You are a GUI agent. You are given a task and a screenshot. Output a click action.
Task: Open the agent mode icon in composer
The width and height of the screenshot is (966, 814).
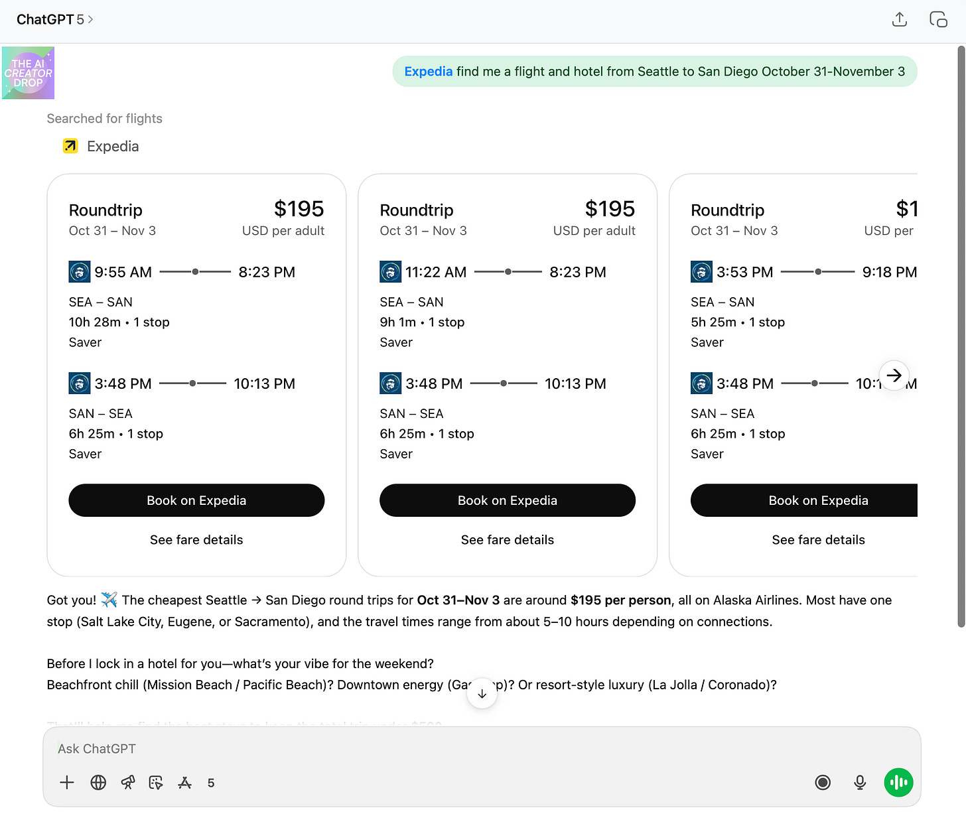[x=156, y=783]
